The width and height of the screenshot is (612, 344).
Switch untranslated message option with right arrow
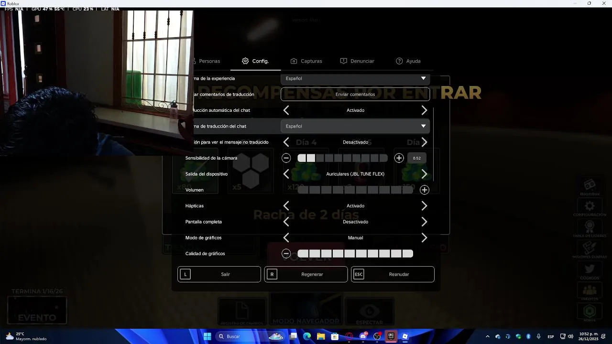point(424,142)
